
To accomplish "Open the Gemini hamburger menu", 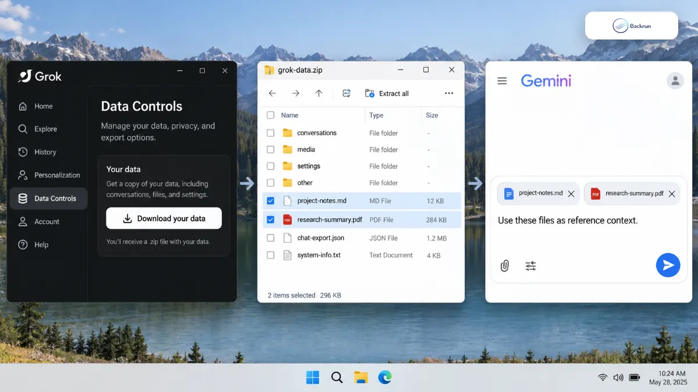I will (x=502, y=81).
